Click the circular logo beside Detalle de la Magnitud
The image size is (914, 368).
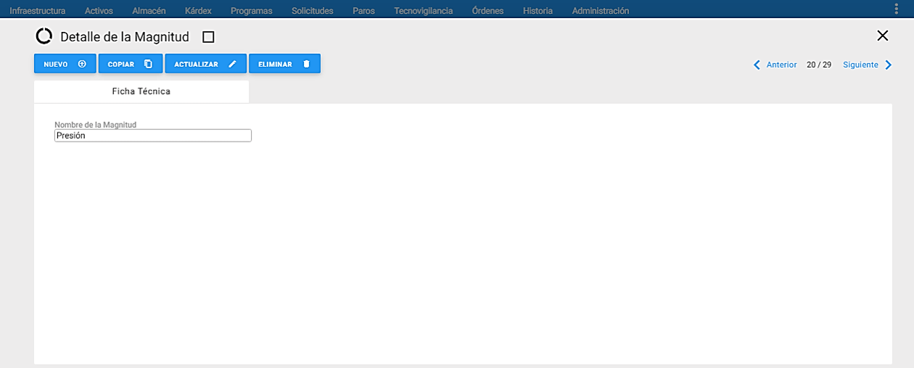point(44,36)
